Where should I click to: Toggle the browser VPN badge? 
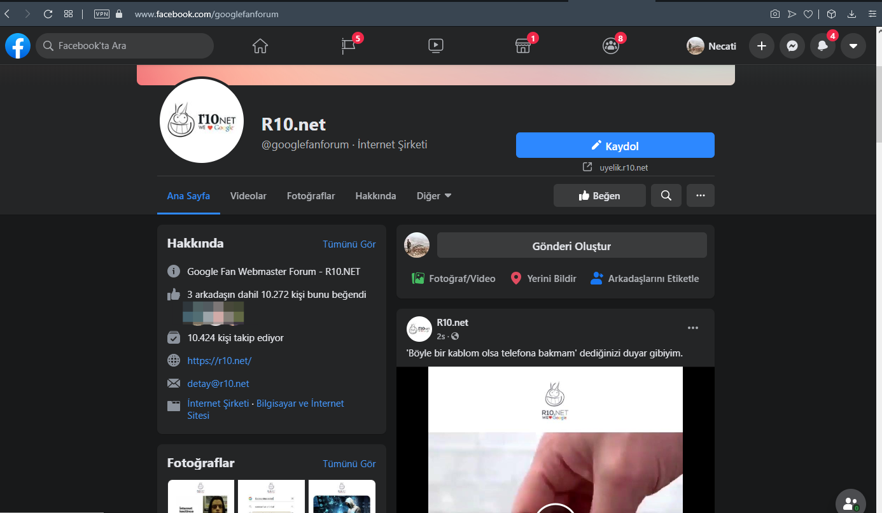coord(101,13)
